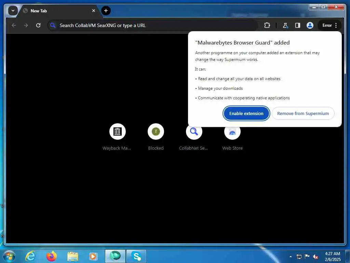Screen dimensions: 350x263
Task: Open the Error three-dot browser menu
Action: pos(329,25)
